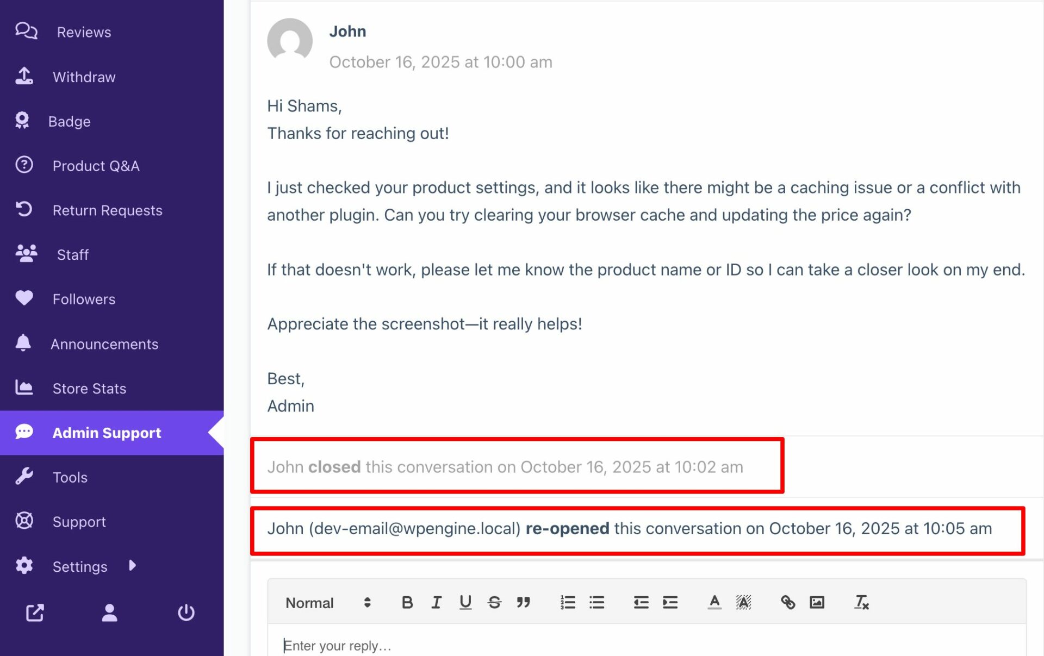Choose a text background highlight color
1044x656 pixels.
[x=743, y=602]
